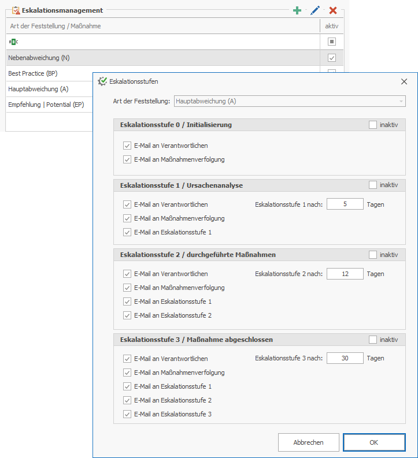Uncheck E-Mail an Eskalationsstufe 2 in Maßnahme abgeschlossen section

tap(127, 400)
